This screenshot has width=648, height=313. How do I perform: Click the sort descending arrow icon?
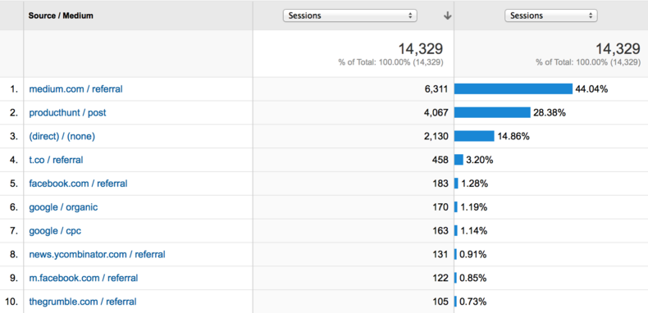pyautogui.click(x=447, y=16)
